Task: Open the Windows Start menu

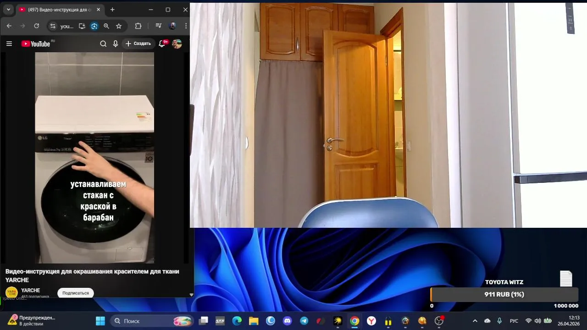Action: [x=100, y=321]
